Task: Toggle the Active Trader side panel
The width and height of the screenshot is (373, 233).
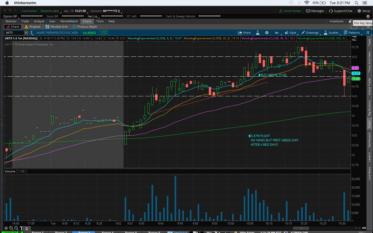Action: coord(369,86)
